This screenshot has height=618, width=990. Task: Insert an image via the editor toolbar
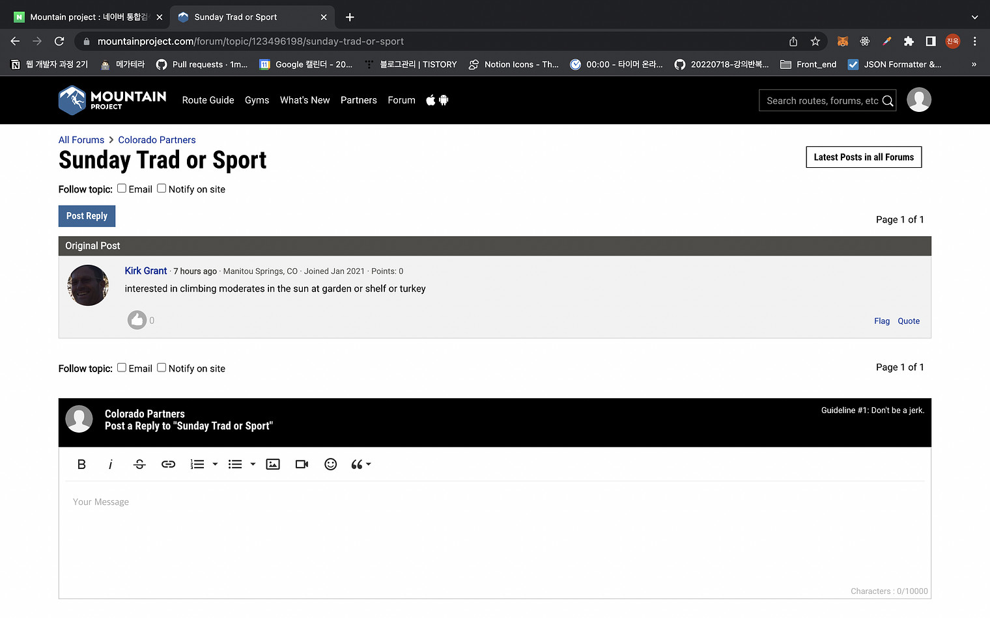(273, 464)
